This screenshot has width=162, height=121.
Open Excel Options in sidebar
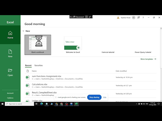coord(10,98)
